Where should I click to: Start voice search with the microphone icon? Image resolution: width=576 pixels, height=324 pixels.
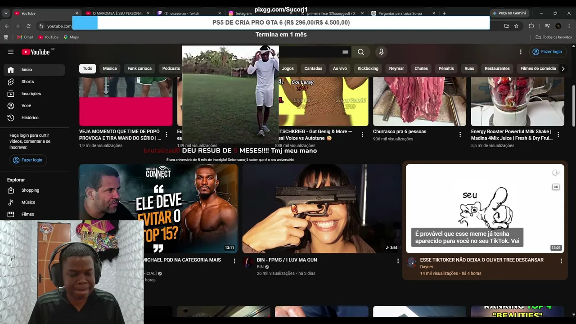381,52
